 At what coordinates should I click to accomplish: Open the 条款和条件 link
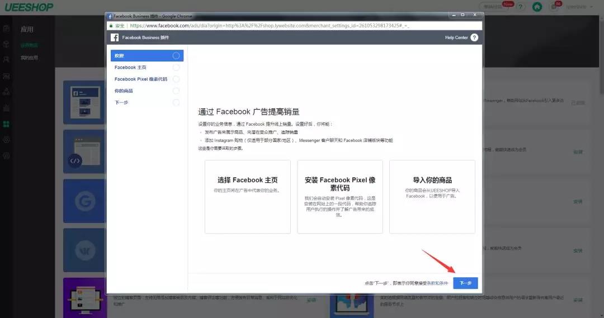tap(438, 283)
